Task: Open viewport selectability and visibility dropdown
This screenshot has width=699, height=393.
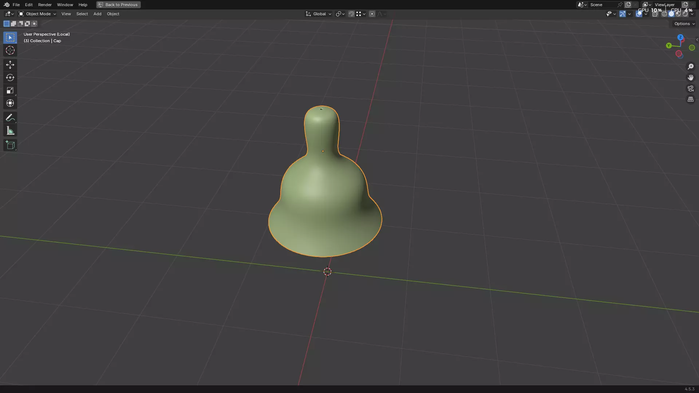Action: (x=611, y=14)
